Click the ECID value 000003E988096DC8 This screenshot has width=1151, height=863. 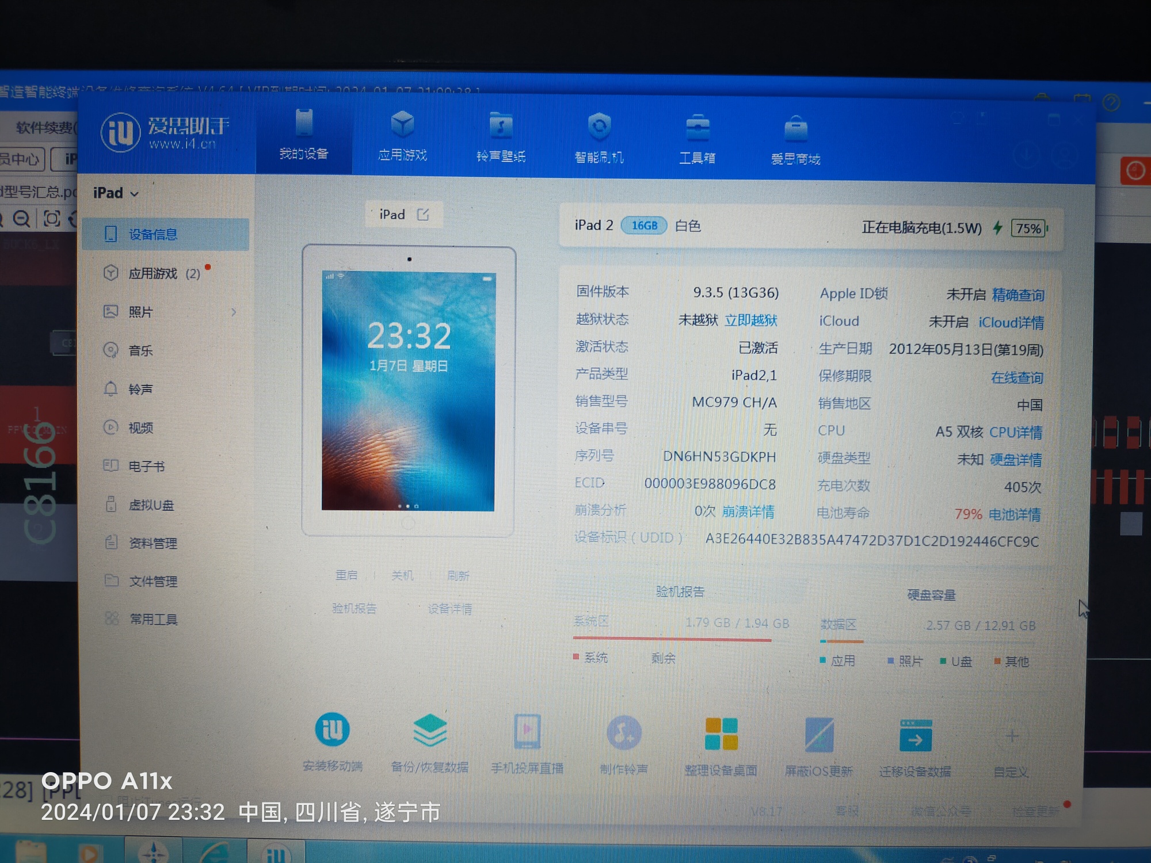click(x=710, y=484)
